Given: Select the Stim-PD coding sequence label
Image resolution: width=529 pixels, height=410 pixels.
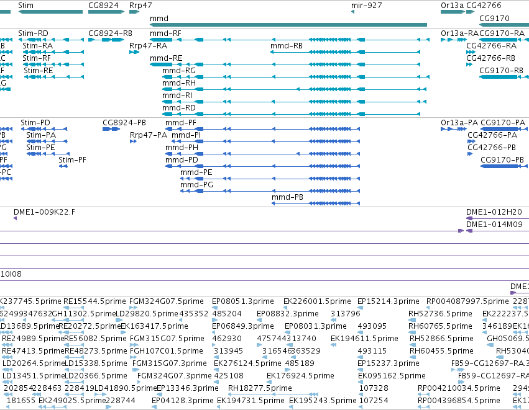Looking at the screenshot, I should coord(35,123).
